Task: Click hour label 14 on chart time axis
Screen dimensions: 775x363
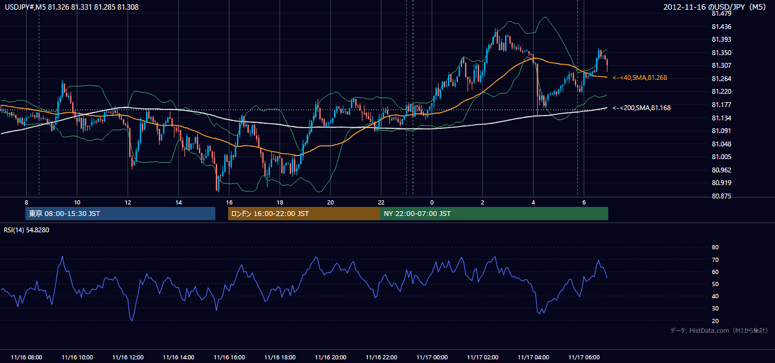Action: 178,202
